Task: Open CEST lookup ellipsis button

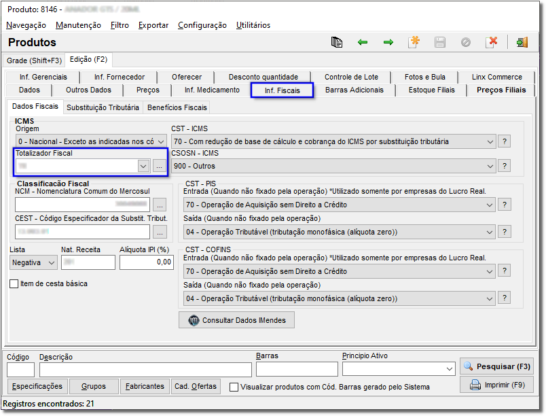Action: pos(160,232)
